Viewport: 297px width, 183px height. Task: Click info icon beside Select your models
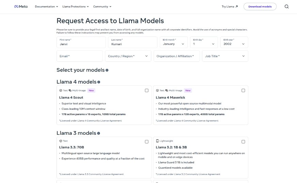[x=107, y=70]
